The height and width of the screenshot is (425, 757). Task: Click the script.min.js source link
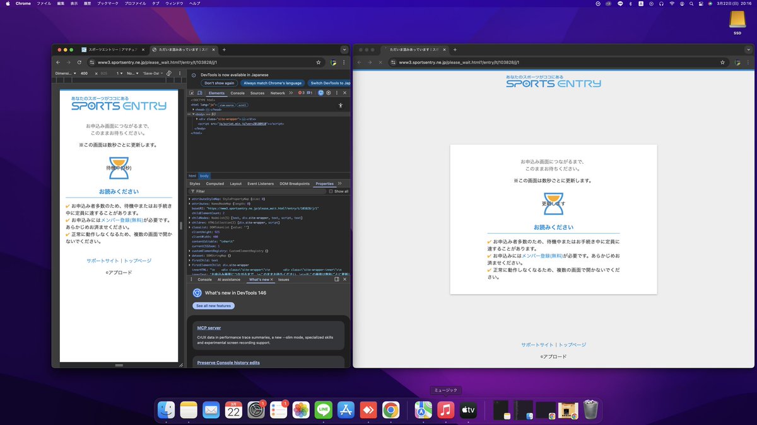242,124
